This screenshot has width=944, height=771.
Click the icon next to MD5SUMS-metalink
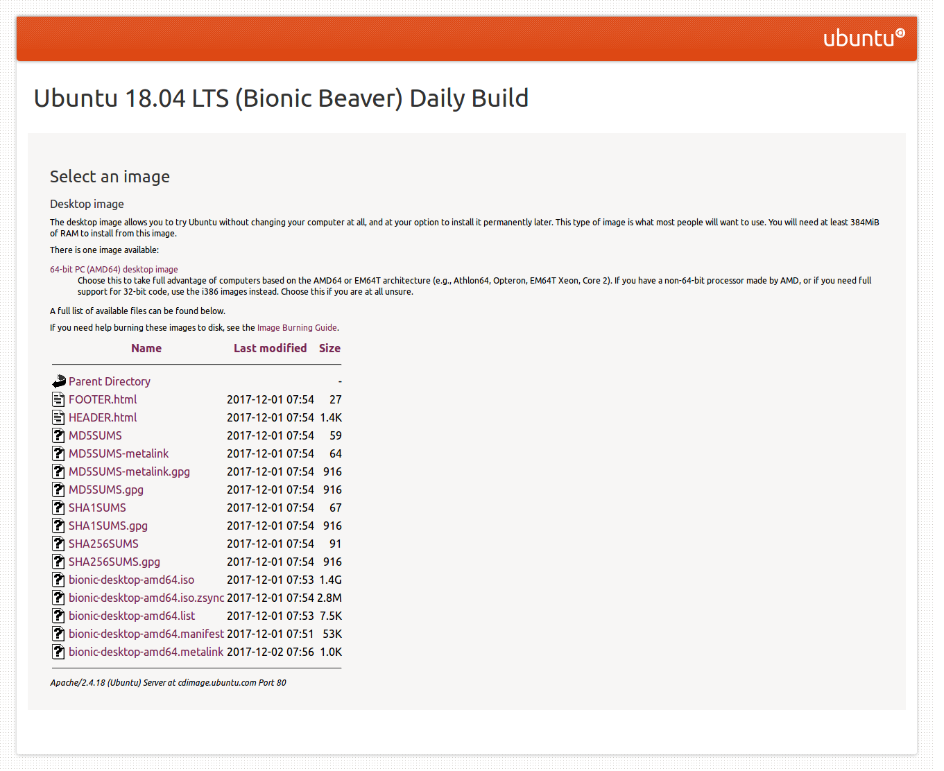click(59, 453)
